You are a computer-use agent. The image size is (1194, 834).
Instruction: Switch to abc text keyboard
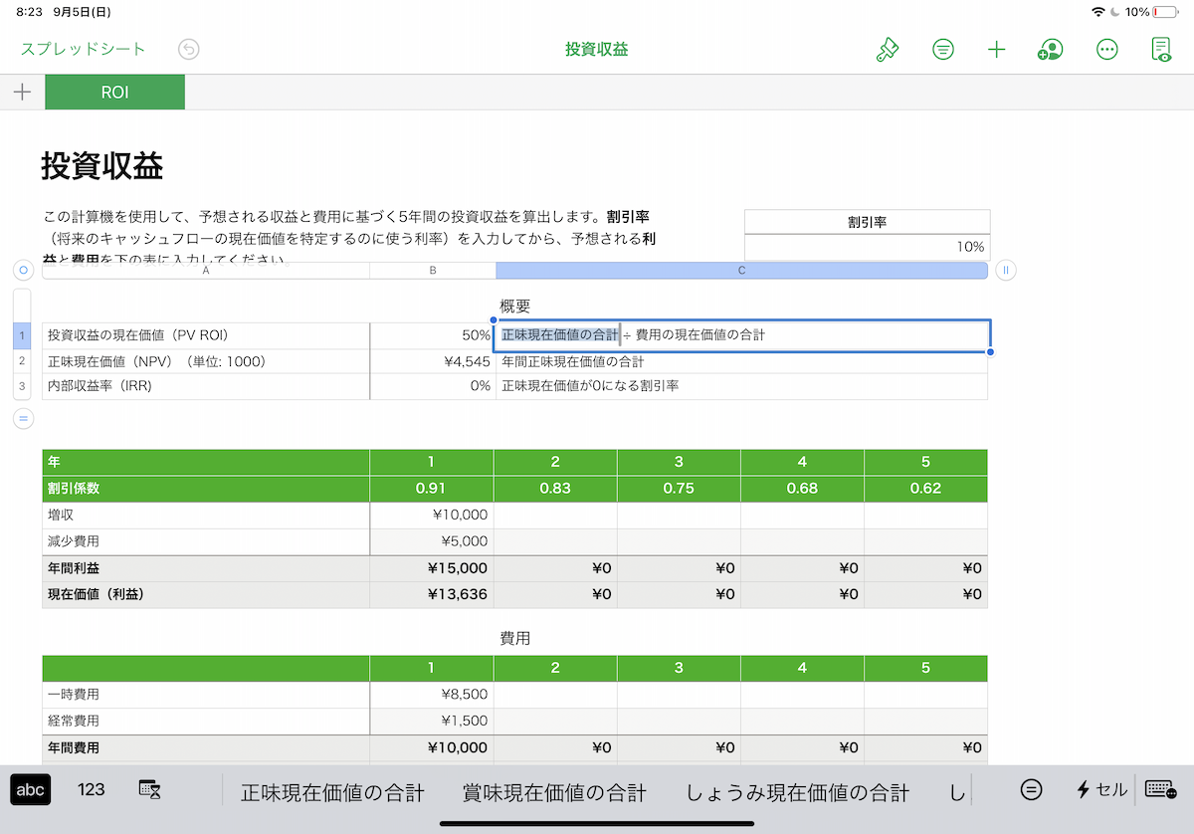click(31, 789)
